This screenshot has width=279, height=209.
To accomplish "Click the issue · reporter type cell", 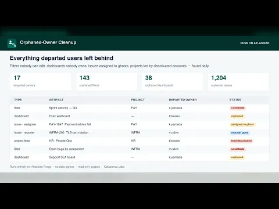I will (24, 132).
